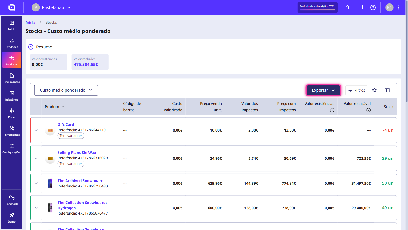Open the Demo rocket icon
Screen dimensions: 408x230
click(x=12, y=218)
